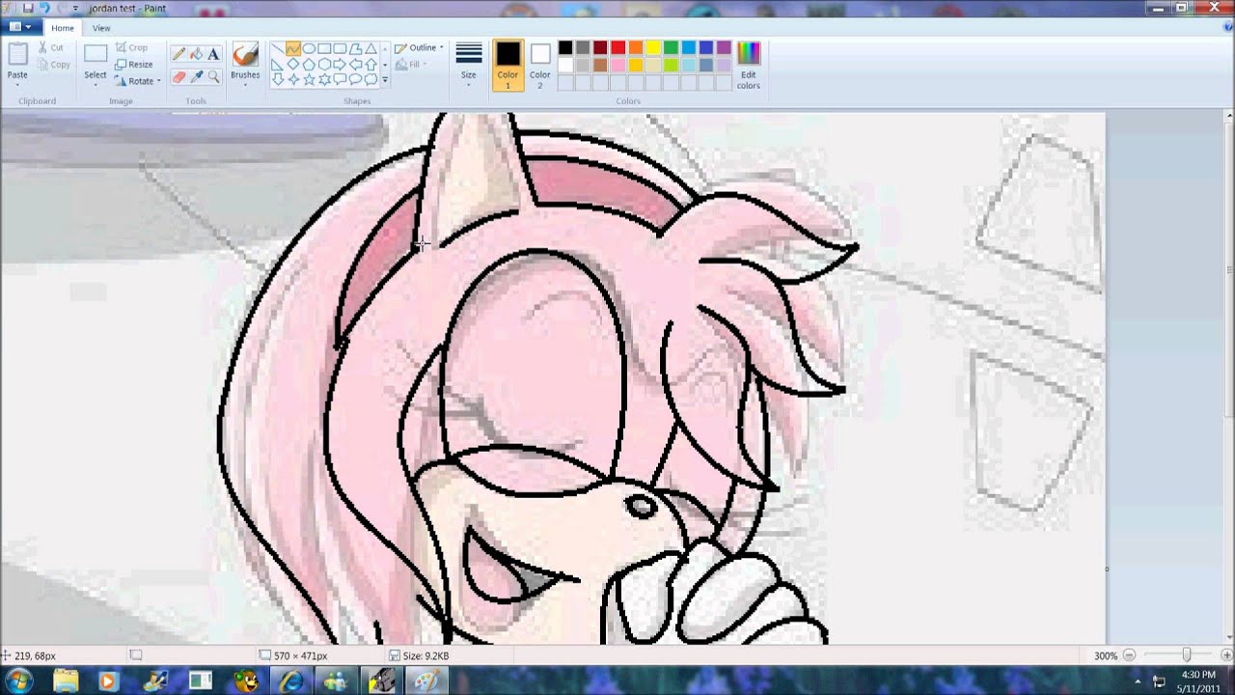
Task: Click the Edit colors button
Action: [749, 66]
